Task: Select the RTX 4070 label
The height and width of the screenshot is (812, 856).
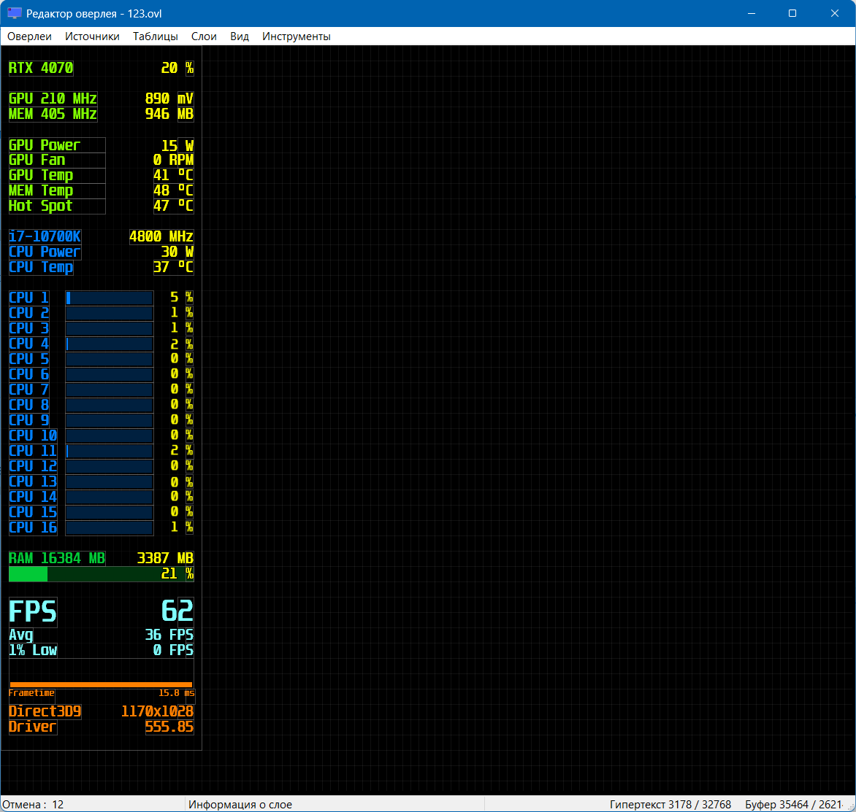Action: [x=41, y=68]
